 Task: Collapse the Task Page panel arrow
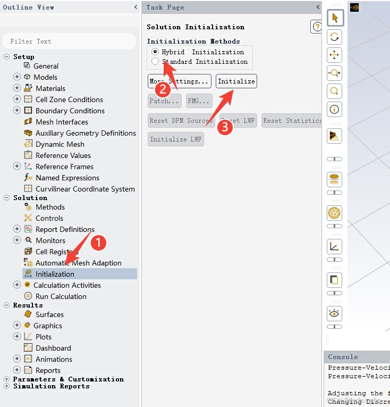click(318, 7)
